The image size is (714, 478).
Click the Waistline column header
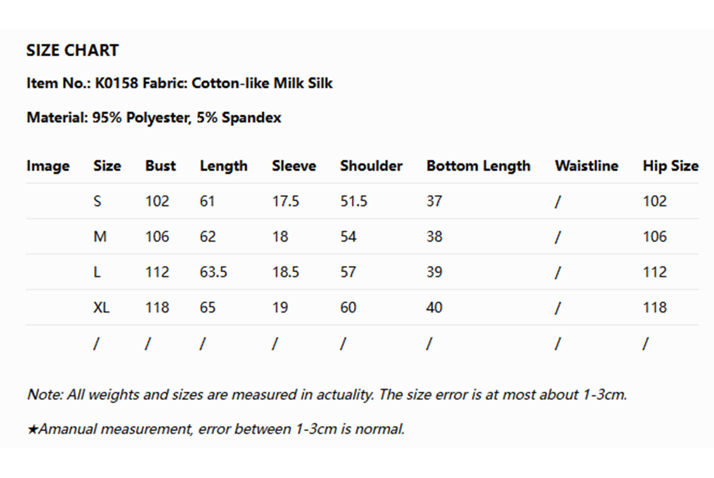click(x=586, y=166)
